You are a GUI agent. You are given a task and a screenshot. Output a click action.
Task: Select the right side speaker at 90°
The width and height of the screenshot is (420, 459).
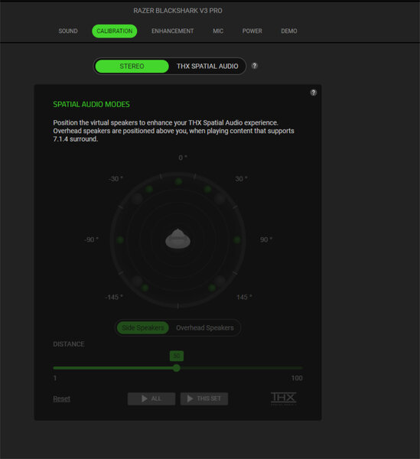237,240
